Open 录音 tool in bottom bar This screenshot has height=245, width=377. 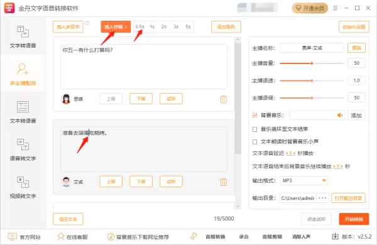click(x=244, y=237)
